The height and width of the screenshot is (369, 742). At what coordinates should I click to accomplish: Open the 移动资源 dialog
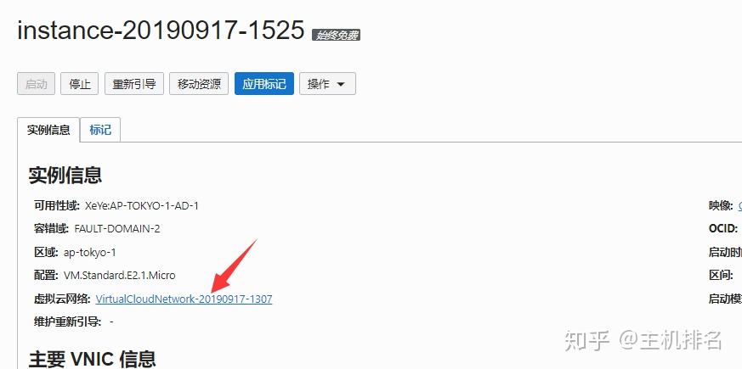(199, 84)
